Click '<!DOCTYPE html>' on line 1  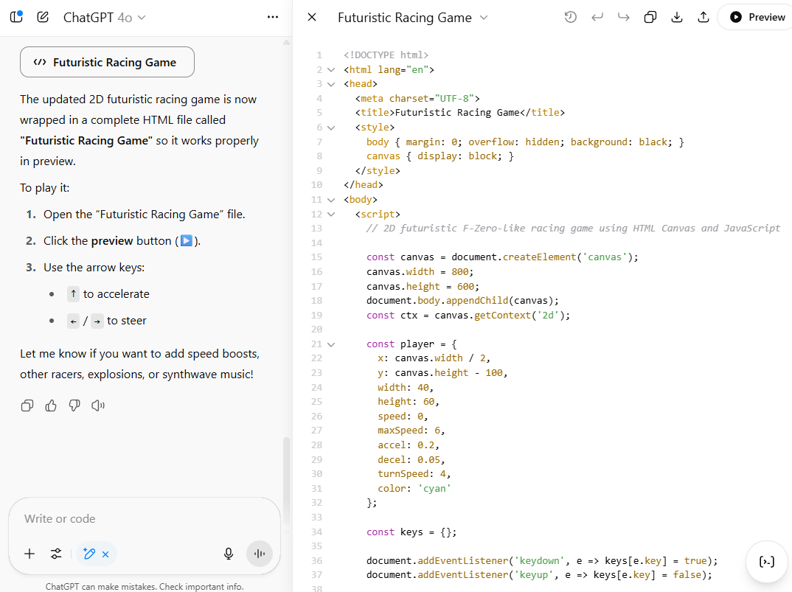(x=386, y=55)
